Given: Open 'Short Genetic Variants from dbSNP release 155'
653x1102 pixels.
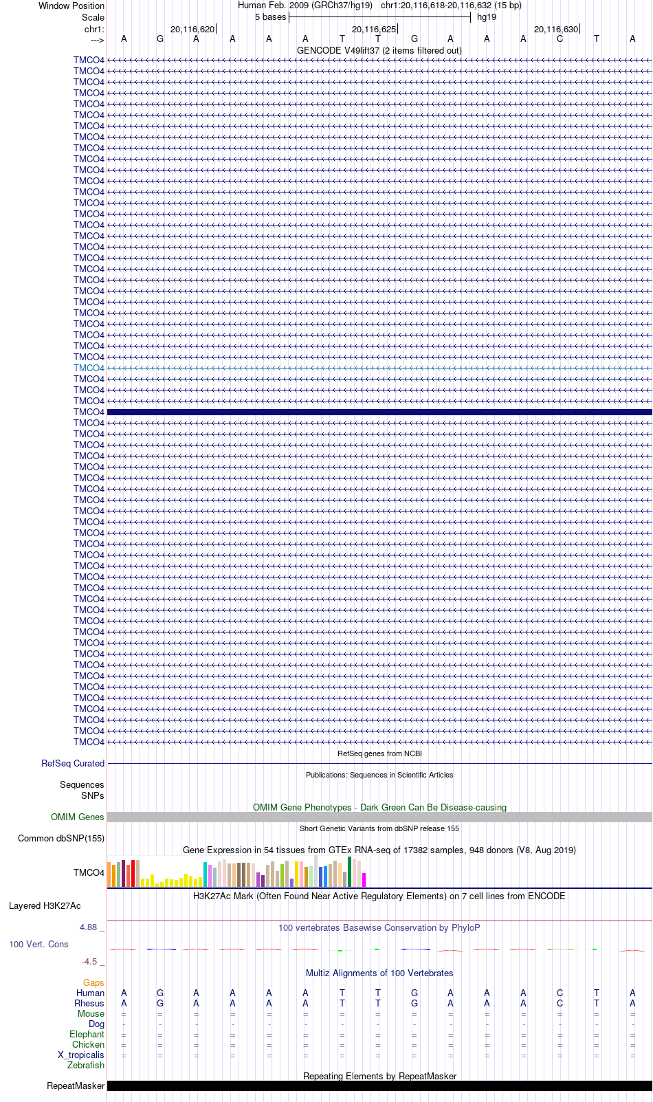Looking at the screenshot, I should coord(379,828).
